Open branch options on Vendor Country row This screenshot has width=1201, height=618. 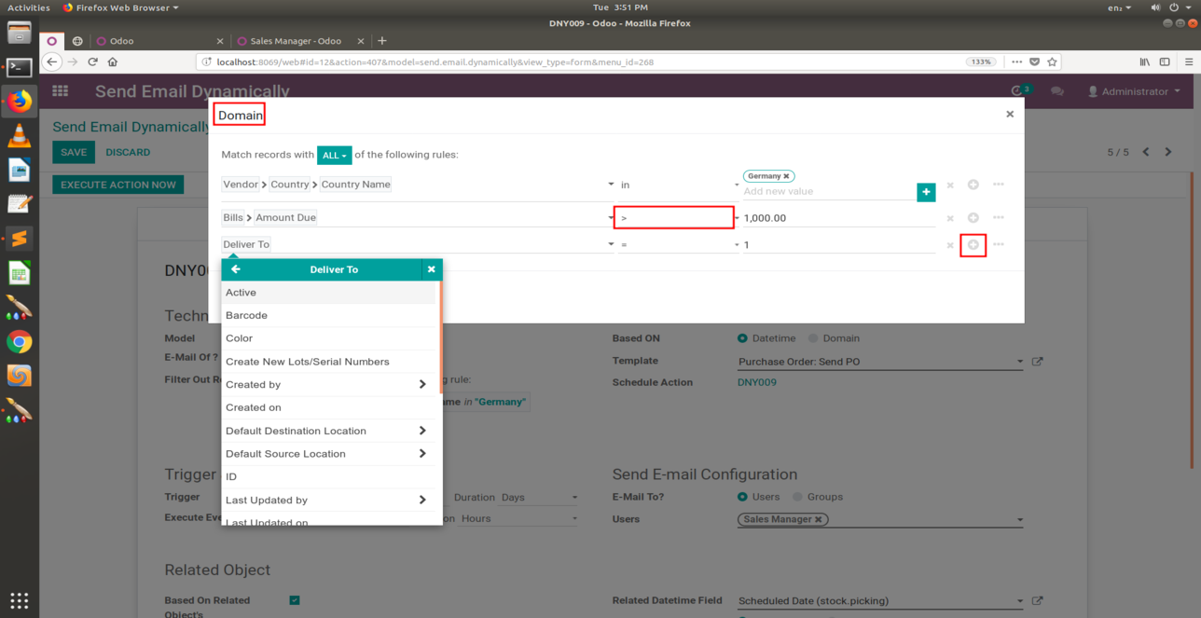[x=998, y=185]
